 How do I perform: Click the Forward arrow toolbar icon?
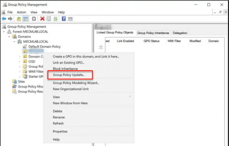(x=10, y=19)
